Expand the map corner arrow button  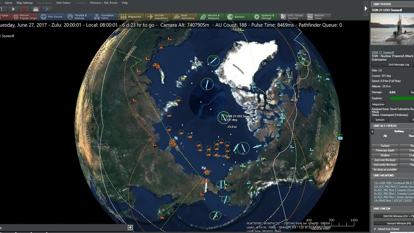130,227
